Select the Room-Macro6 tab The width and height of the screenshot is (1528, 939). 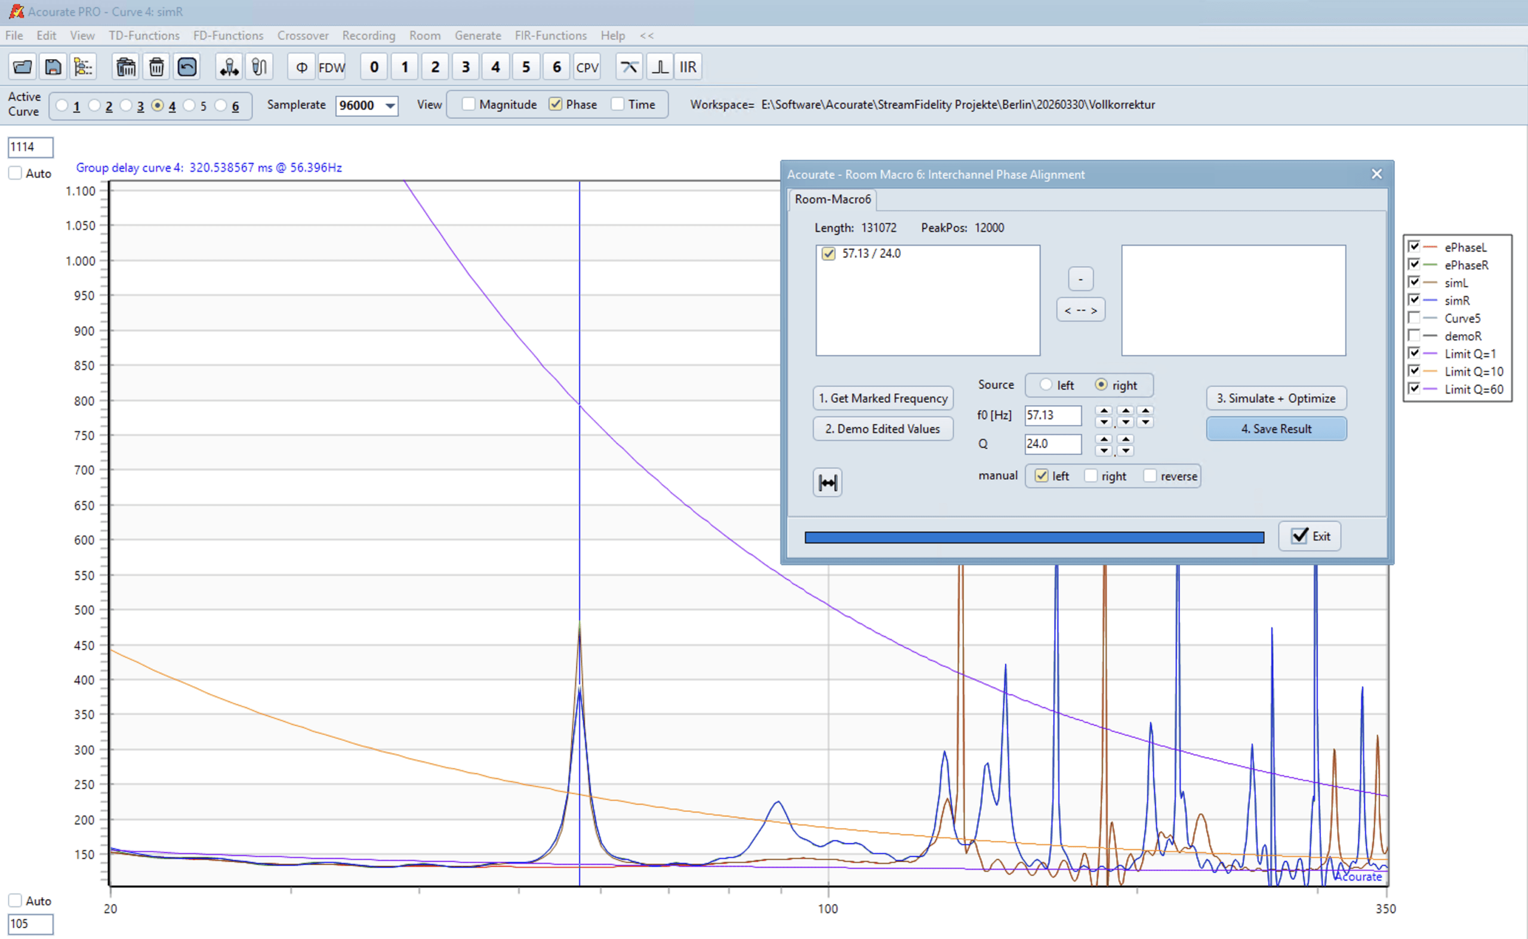(x=832, y=199)
